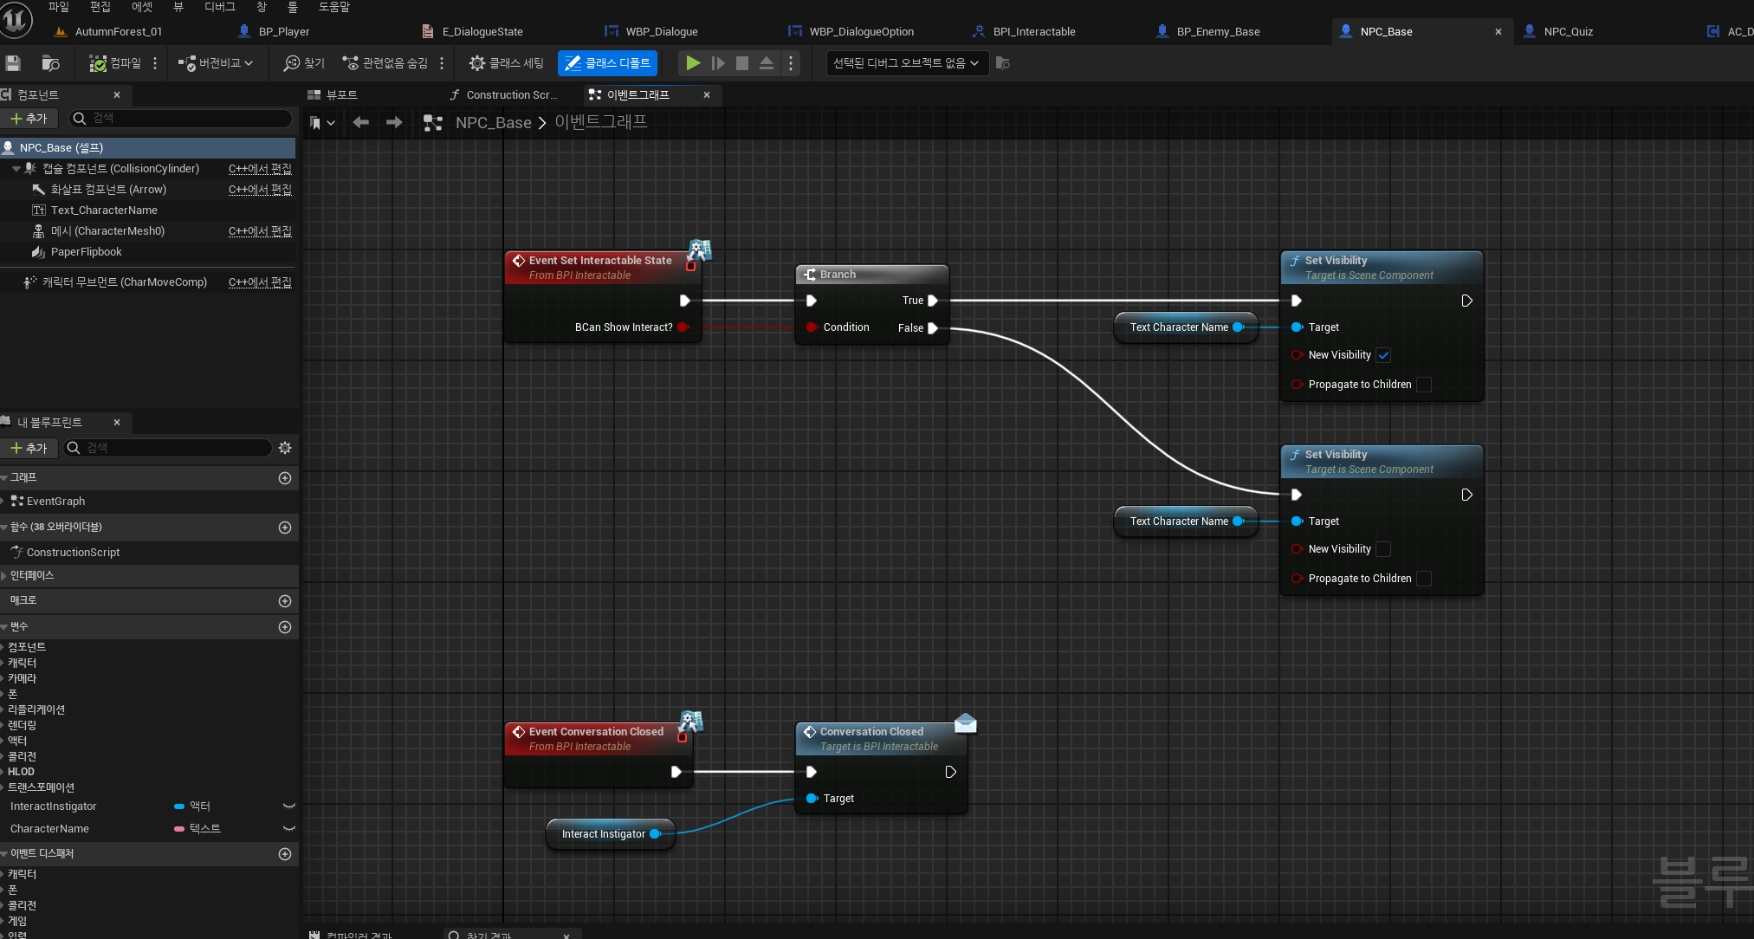Click the components search field

[182, 118]
